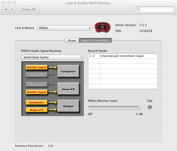Viewport: 177px width, 151px height.
Task: Click the yellow Computer source block
Action: 37,102
